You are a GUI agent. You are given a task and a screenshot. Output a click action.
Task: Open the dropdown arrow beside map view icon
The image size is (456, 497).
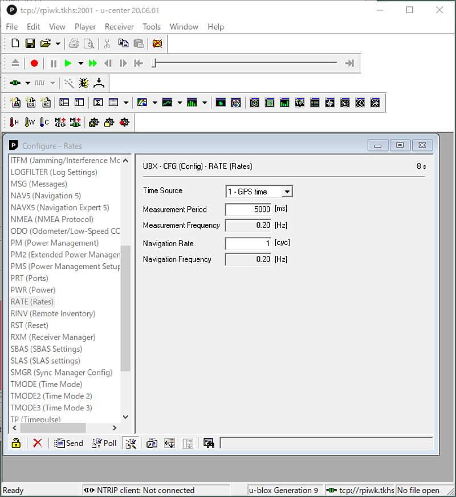tap(154, 103)
